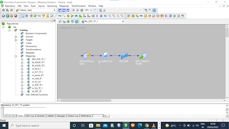Open the Repository Manager (R) tool
The image size is (229, 129).
(x=3, y=16)
